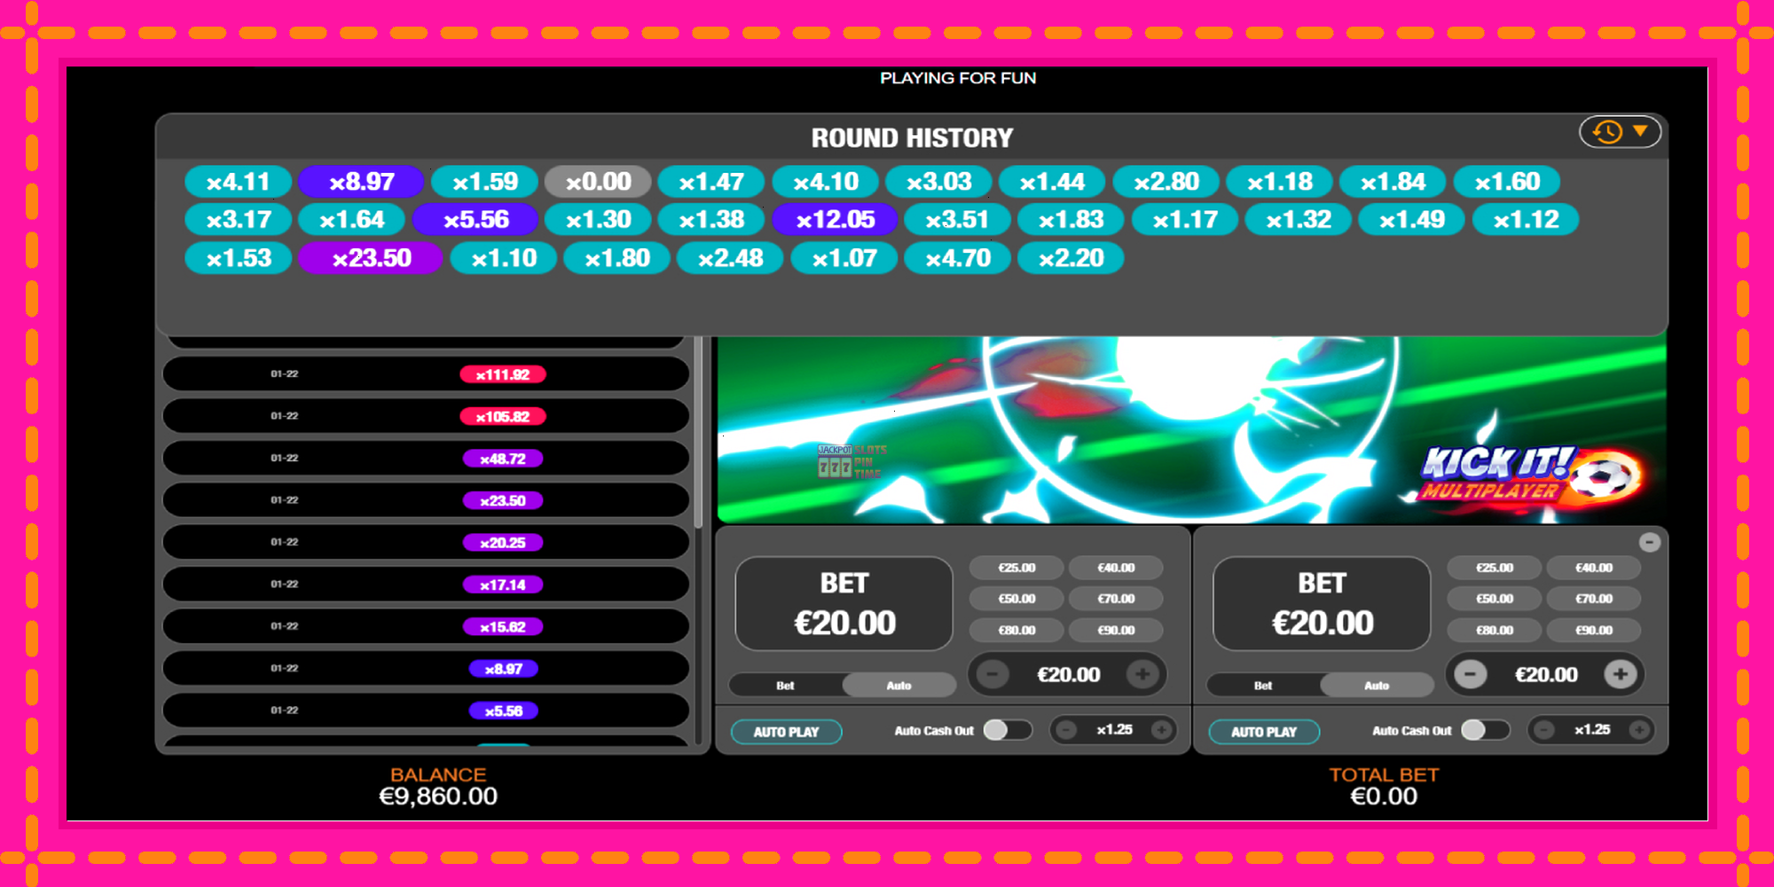
Task: Open the ×17.14 multiplier row
Action: tap(426, 585)
